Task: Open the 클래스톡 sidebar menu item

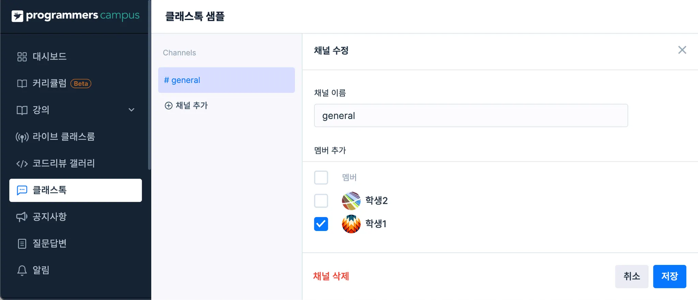Action: tap(76, 190)
